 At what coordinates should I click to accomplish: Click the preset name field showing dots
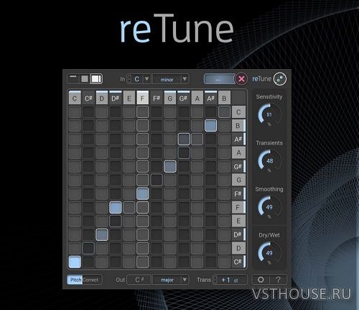pos(219,78)
